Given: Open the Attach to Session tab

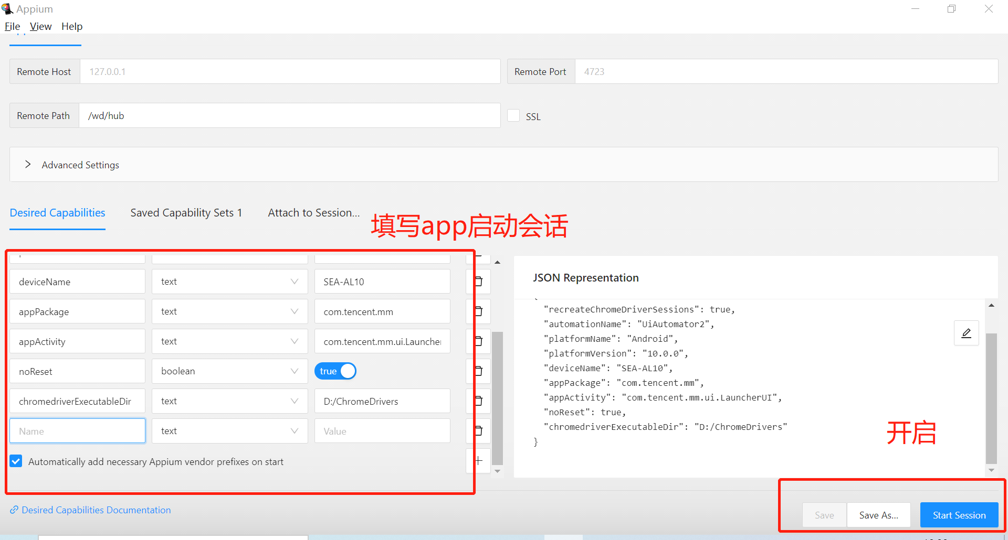Looking at the screenshot, I should tap(314, 213).
